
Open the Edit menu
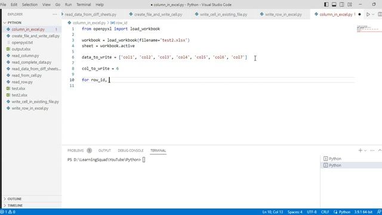click(x=14, y=4)
